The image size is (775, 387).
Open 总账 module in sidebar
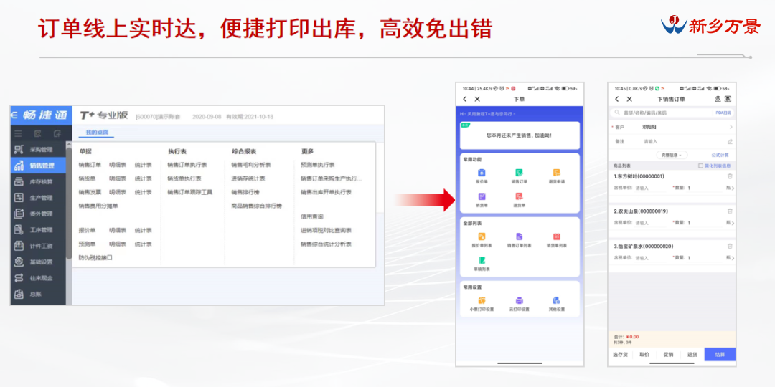pos(38,295)
